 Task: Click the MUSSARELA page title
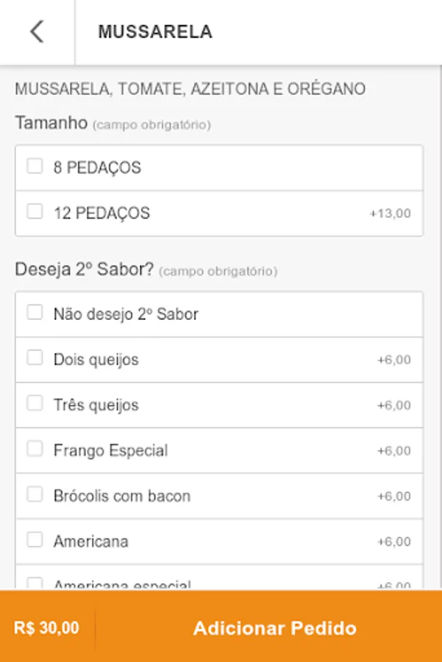155,32
